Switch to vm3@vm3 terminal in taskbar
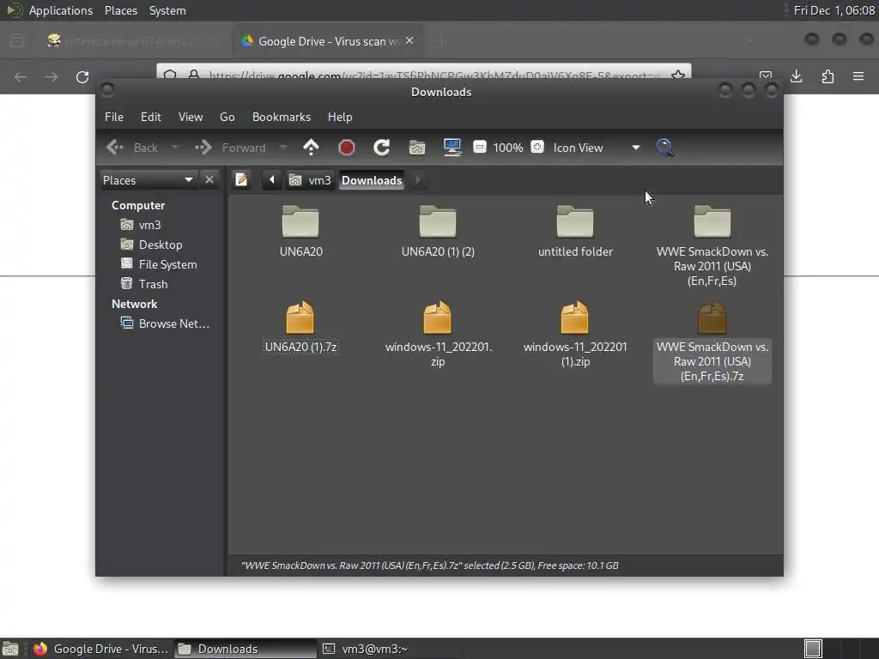The height and width of the screenshot is (659, 879). point(390,649)
